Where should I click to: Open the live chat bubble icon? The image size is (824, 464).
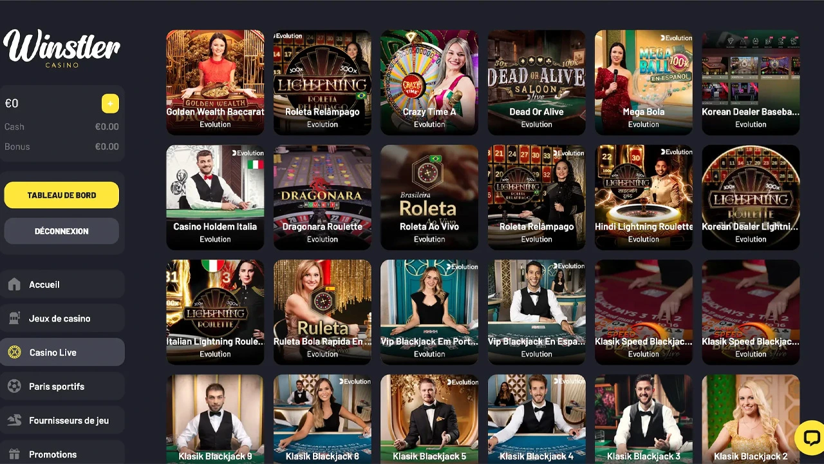(810, 438)
